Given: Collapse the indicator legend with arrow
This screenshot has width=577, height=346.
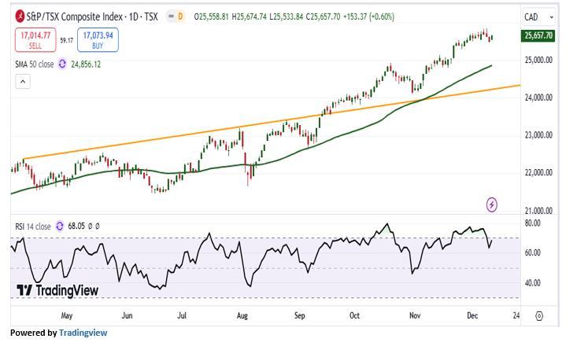Looking at the screenshot, I should [x=22, y=81].
